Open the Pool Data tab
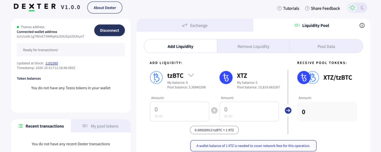 tap(326, 46)
